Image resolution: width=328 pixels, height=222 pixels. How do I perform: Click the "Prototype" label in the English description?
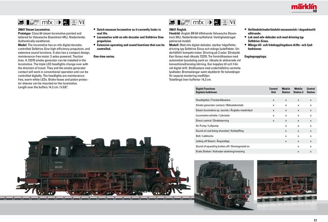[x=25, y=33]
